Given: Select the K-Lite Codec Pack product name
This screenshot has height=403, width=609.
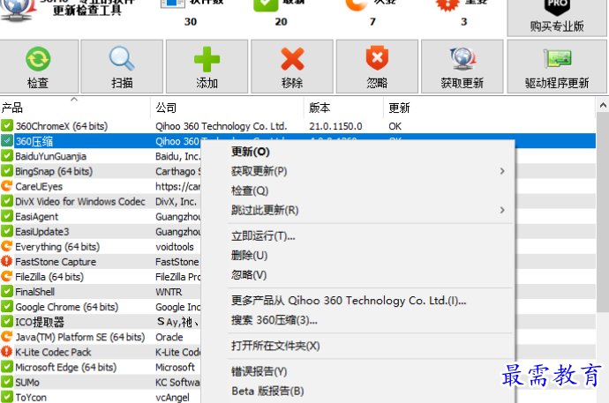Looking at the screenshot, I should (53, 352).
